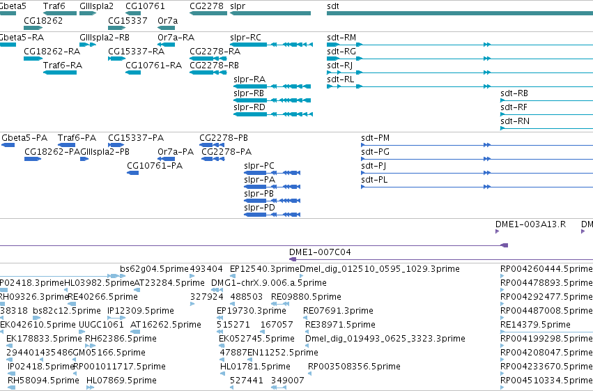Select the RH62386.5prime EST label
Viewport: 593px width, 391px height.
(x=121, y=339)
